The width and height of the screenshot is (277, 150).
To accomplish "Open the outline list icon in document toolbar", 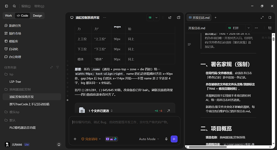I will tap(270, 28).
